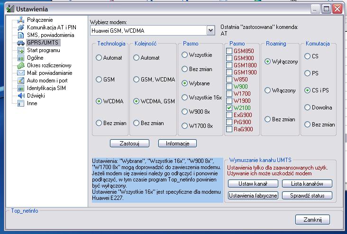Uncheck the W2100 band checkbox
Image resolution: width=347 pixels, height=234 pixels.
(229, 108)
